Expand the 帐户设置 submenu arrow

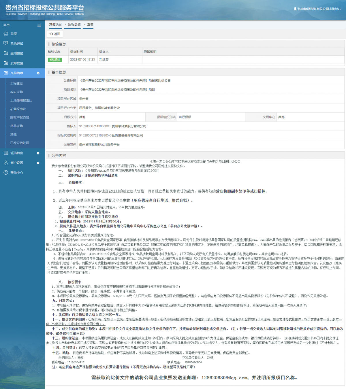(x=38, y=163)
